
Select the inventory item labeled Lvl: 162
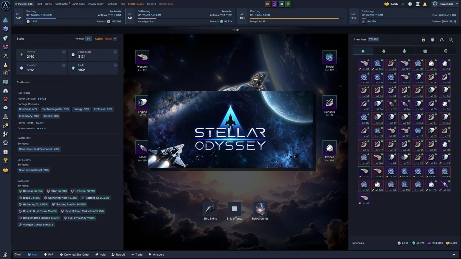364,199
